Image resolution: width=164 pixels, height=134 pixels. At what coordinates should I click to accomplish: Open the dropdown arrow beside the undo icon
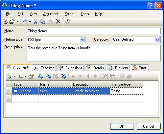30,22
